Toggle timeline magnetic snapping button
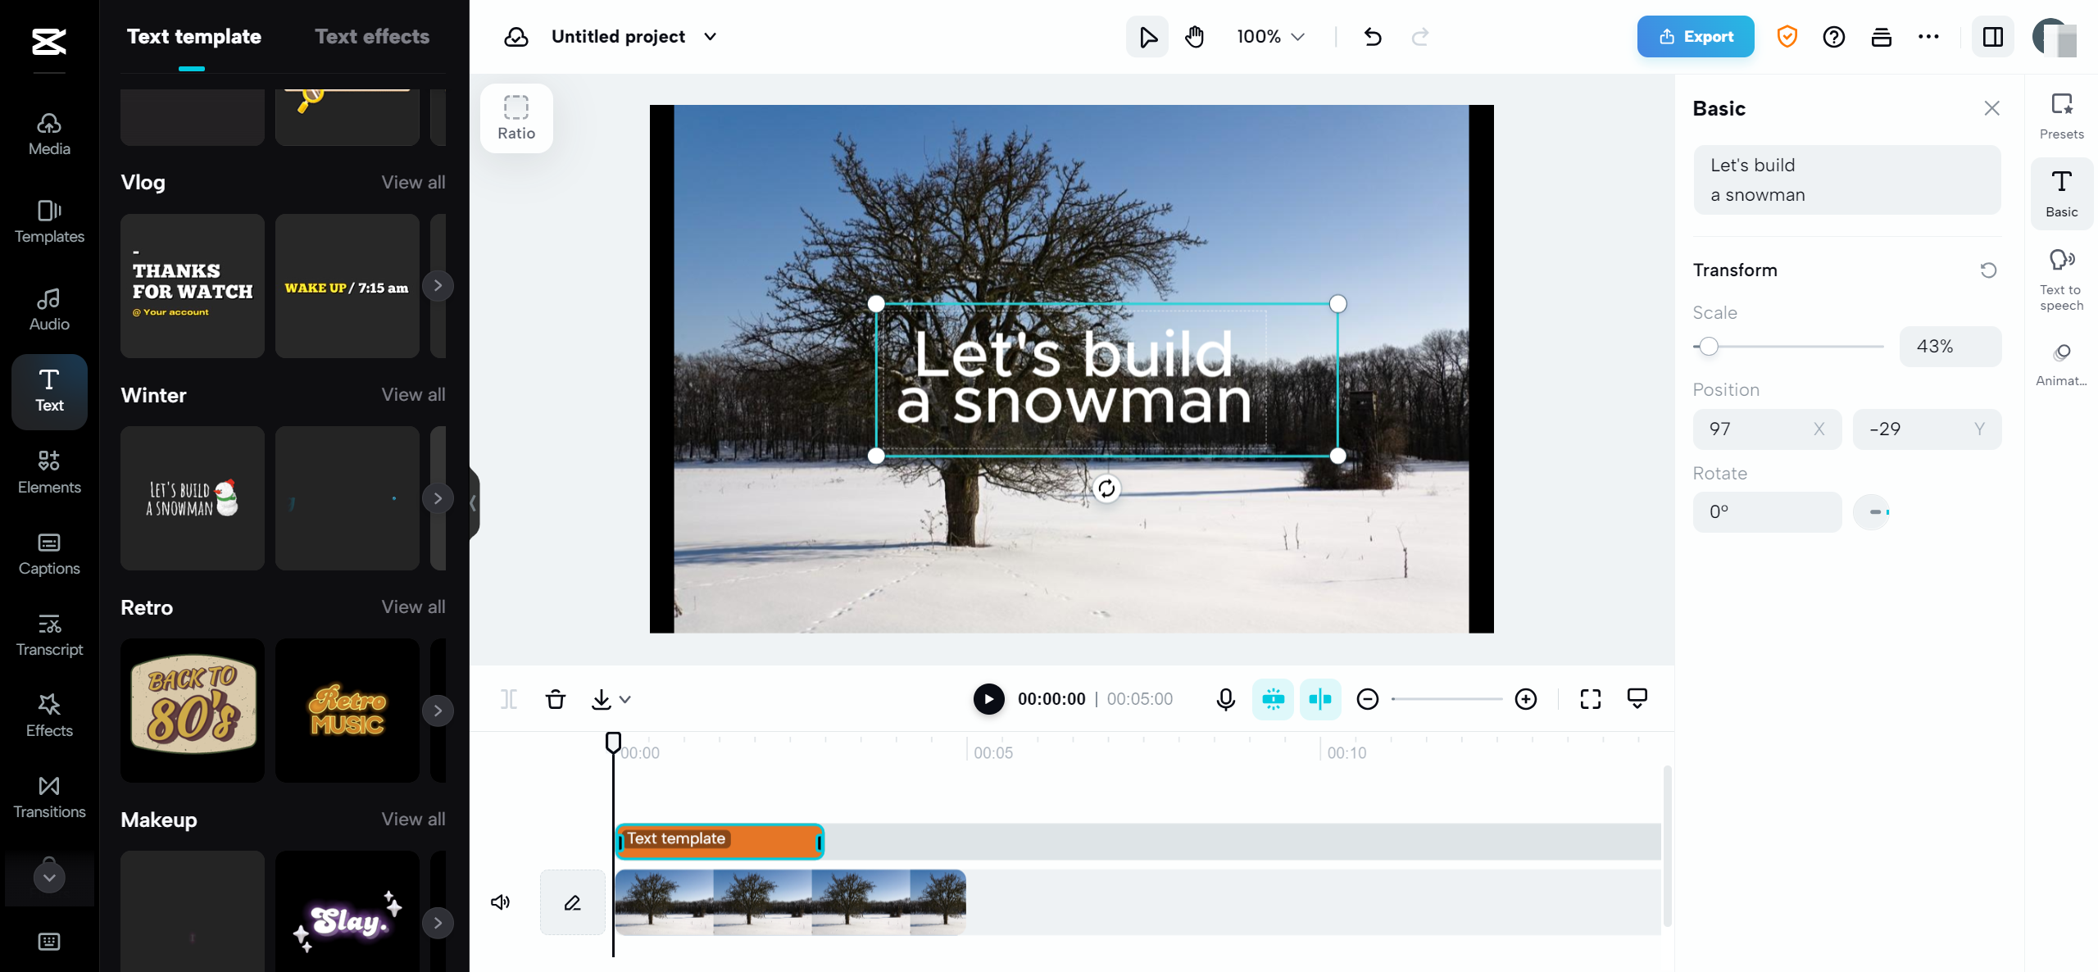Image resolution: width=2098 pixels, height=972 pixels. 1273,699
